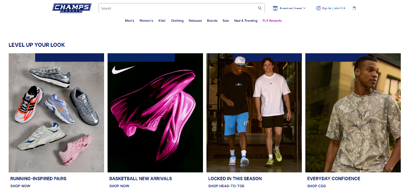Open the running sneakers collection image
The width and height of the screenshot is (409, 188).
coord(56,113)
